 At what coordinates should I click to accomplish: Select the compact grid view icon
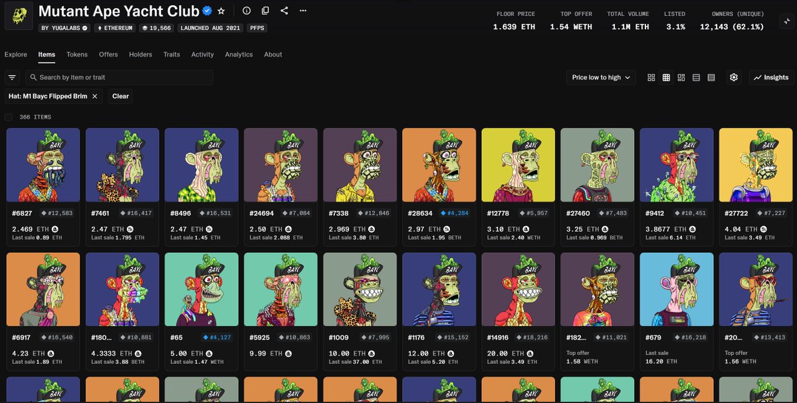pos(666,77)
